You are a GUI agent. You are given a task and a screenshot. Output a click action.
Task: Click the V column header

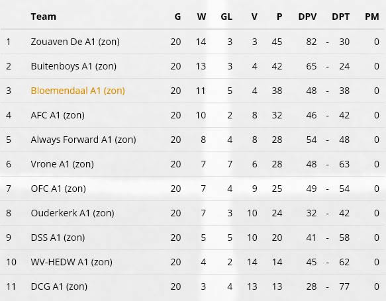pos(254,17)
